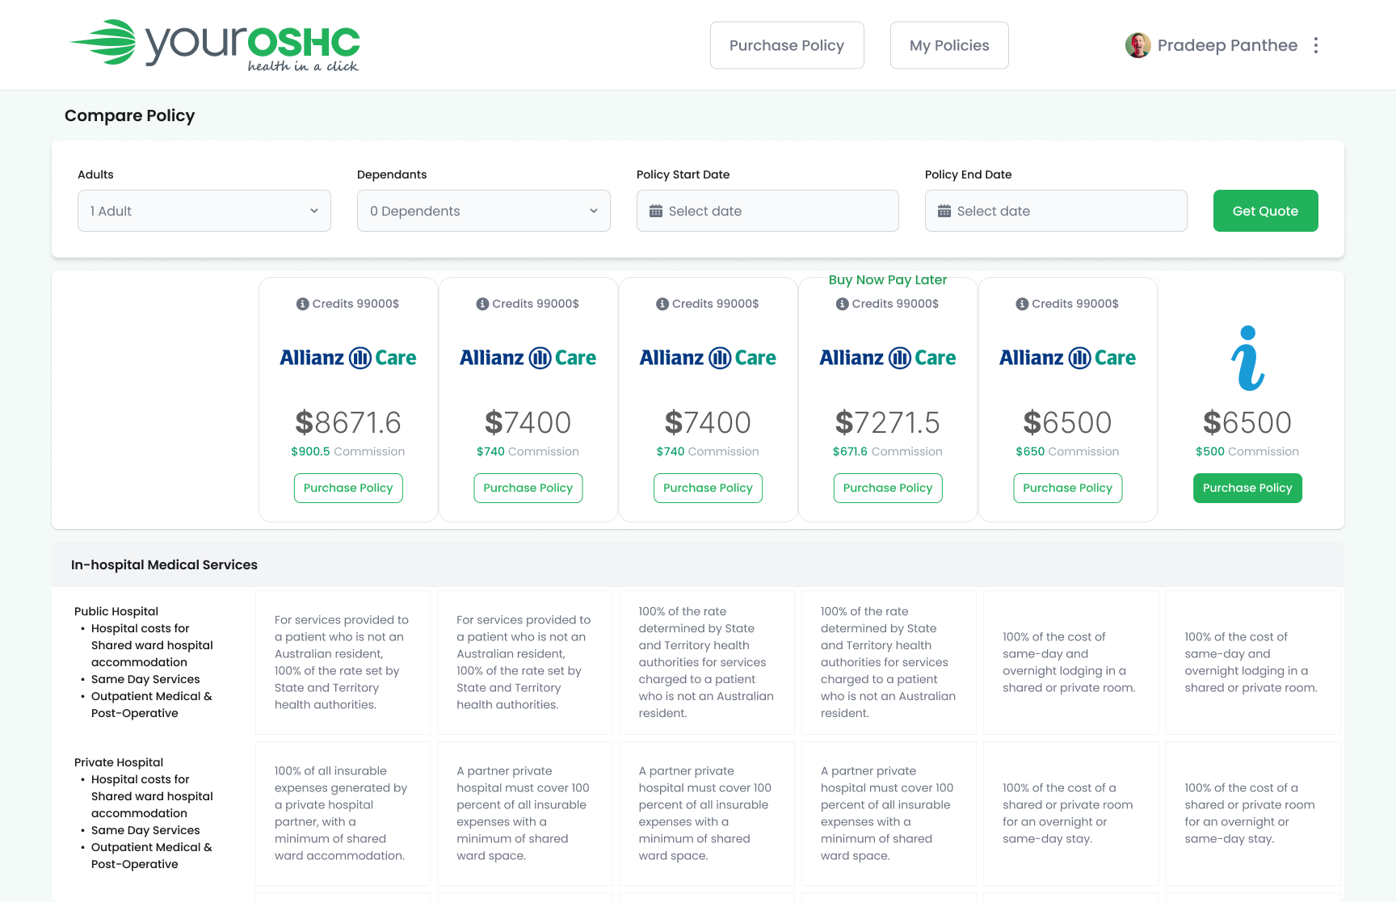Purchase the $7271.5 Buy Now Pay Later policy
1396x902 pixels.
pyautogui.click(x=888, y=488)
